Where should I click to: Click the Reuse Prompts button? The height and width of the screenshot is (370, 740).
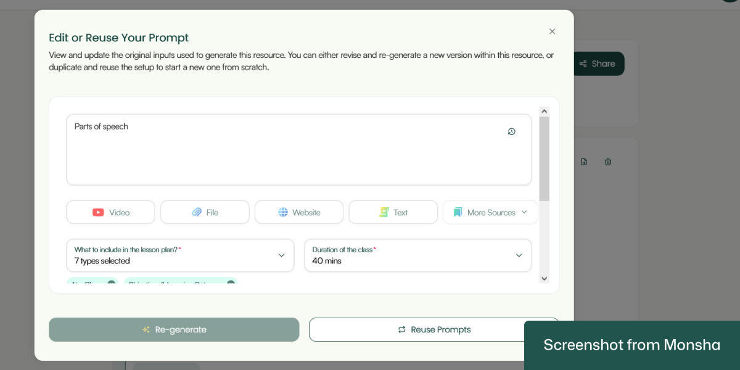point(434,329)
